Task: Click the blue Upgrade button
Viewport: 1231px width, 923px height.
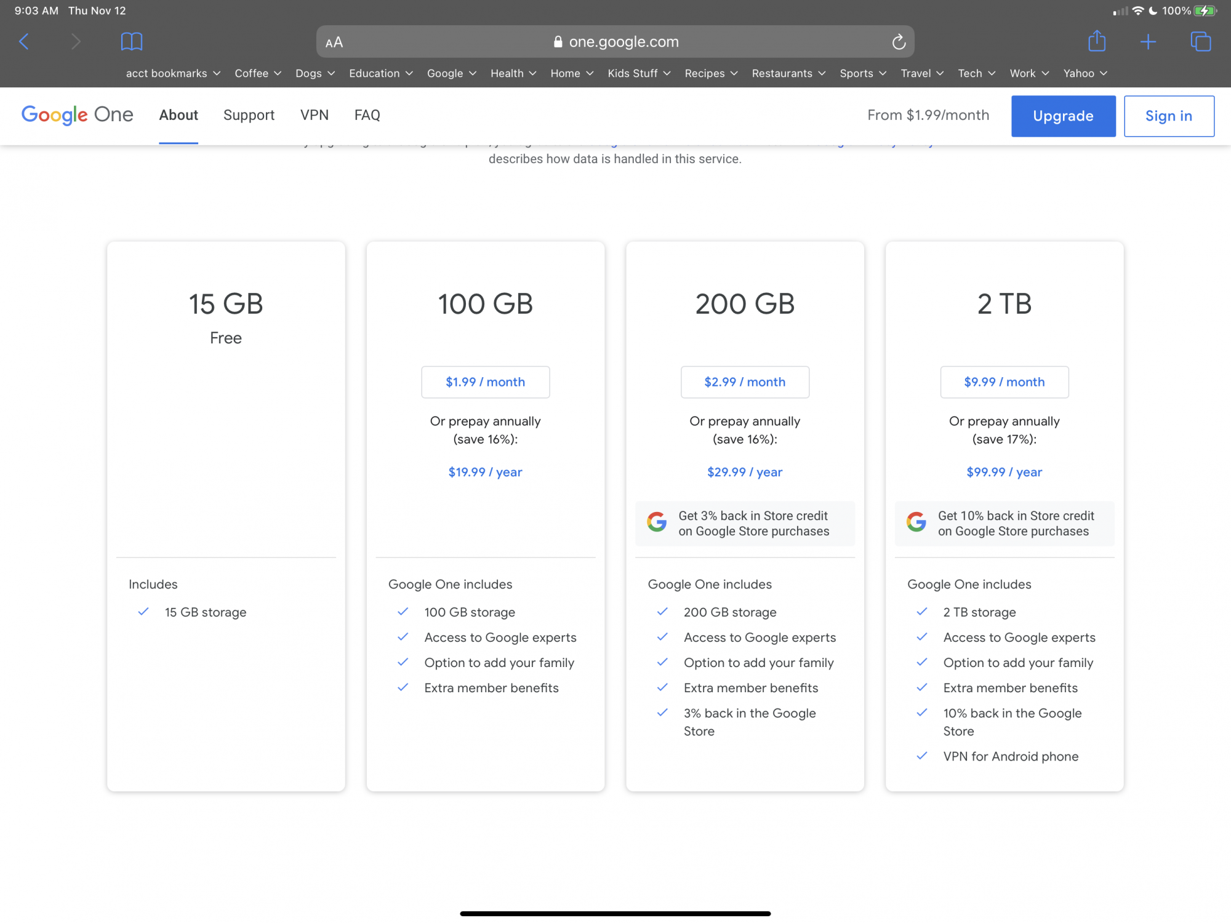Action: coord(1063,116)
